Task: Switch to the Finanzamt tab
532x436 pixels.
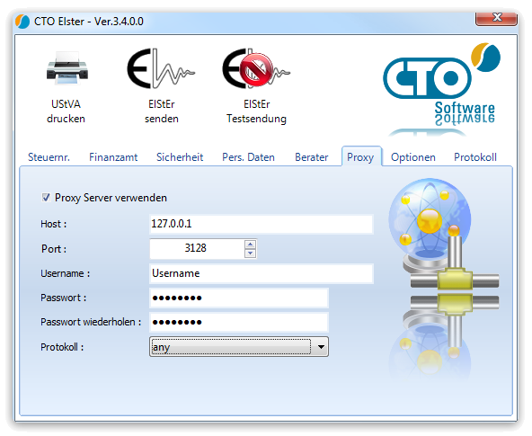Action: (113, 157)
